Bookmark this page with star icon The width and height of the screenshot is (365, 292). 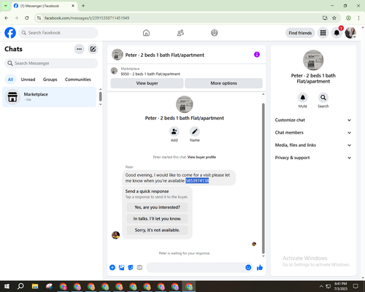point(334,18)
